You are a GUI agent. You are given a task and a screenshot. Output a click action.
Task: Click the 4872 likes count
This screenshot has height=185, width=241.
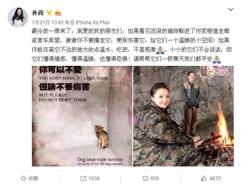tap(215, 179)
